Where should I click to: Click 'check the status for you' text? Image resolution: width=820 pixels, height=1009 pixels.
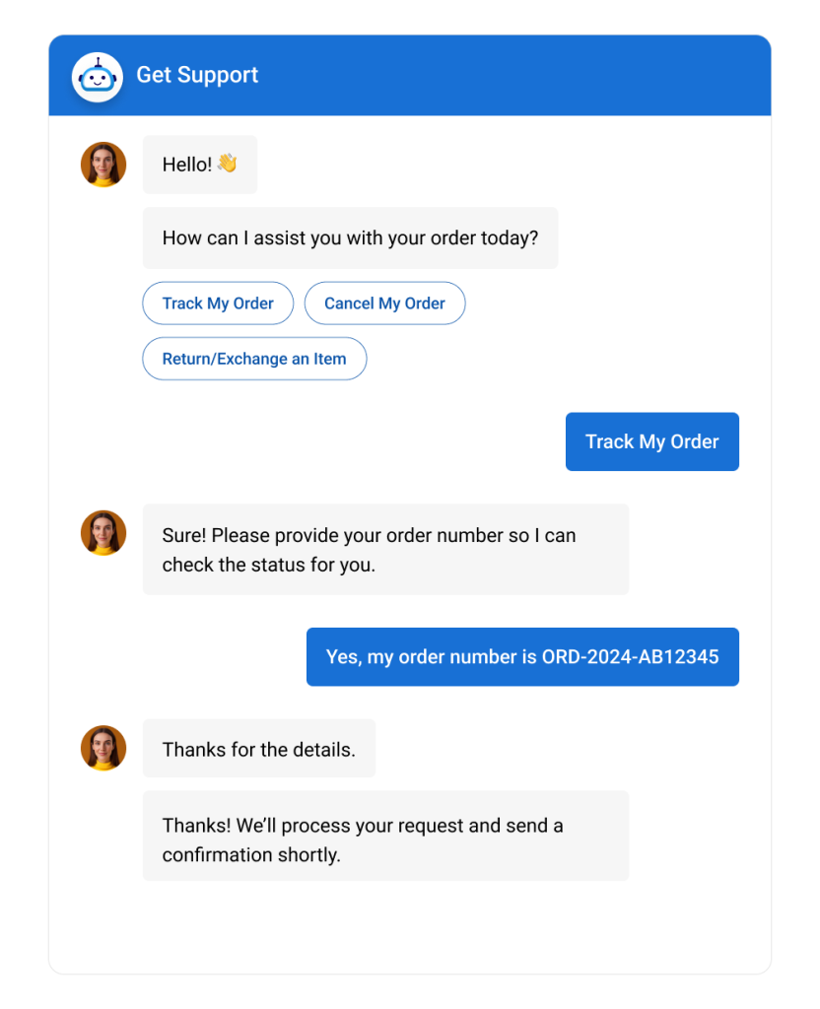coord(268,566)
